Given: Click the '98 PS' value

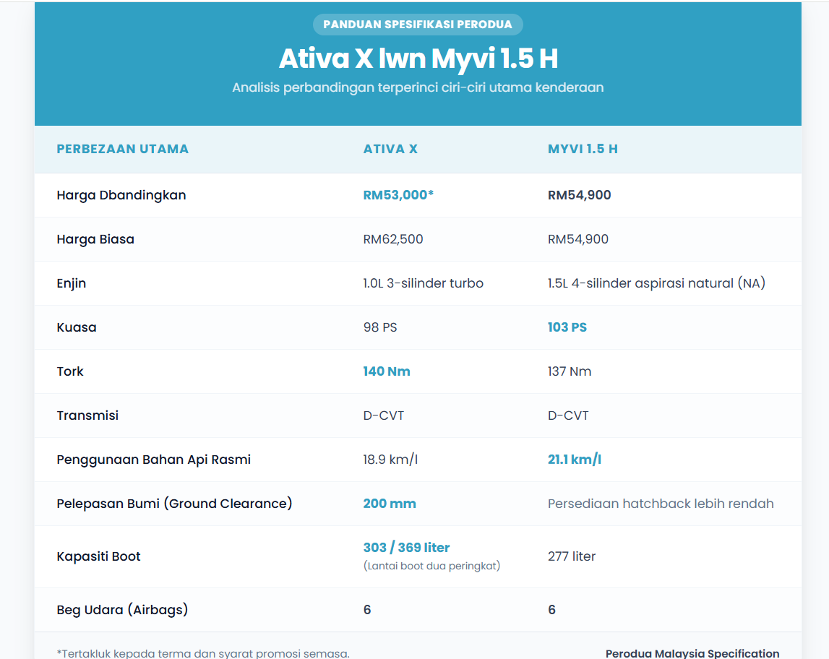Looking at the screenshot, I should coord(379,327).
